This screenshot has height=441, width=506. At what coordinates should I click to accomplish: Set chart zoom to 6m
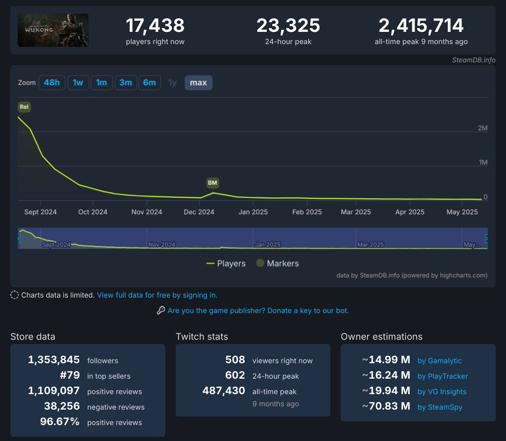click(149, 82)
